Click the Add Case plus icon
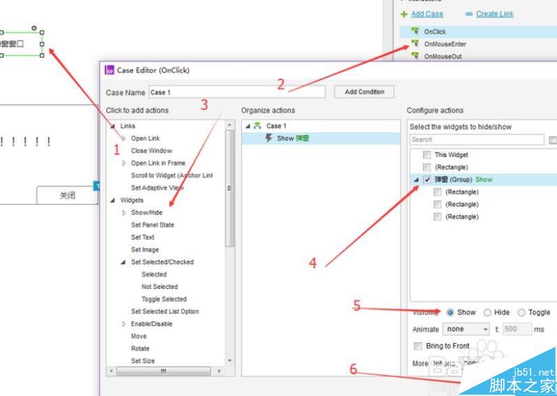Image resolution: width=557 pixels, height=396 pixels. tap(404, 14)
